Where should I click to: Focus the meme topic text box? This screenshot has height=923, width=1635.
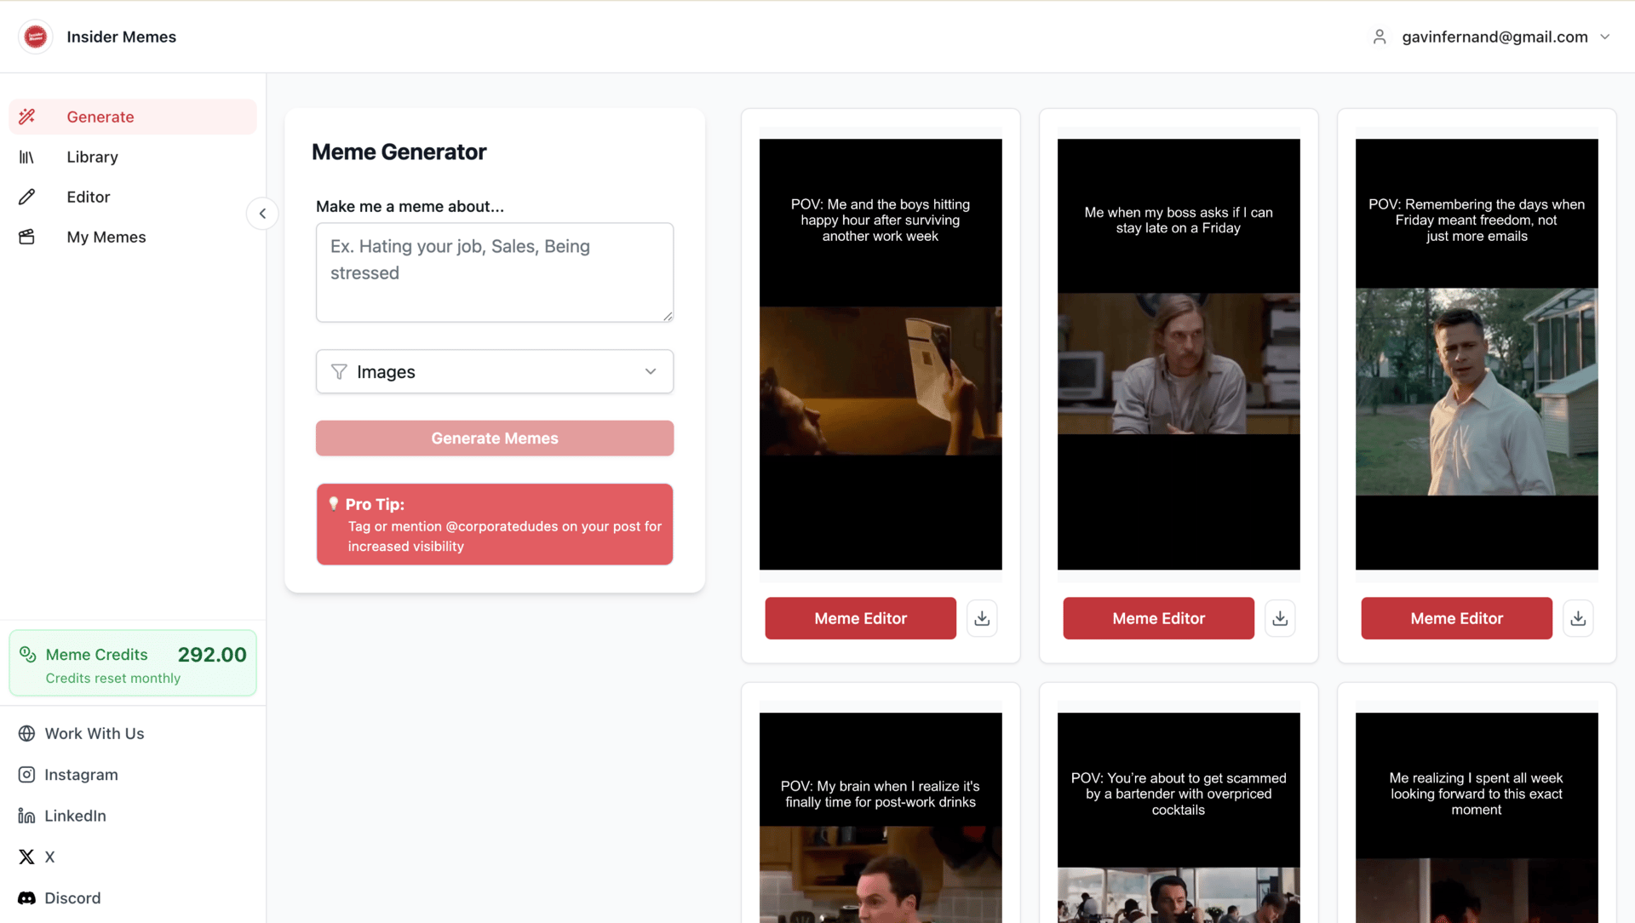[x=495, y=272]
